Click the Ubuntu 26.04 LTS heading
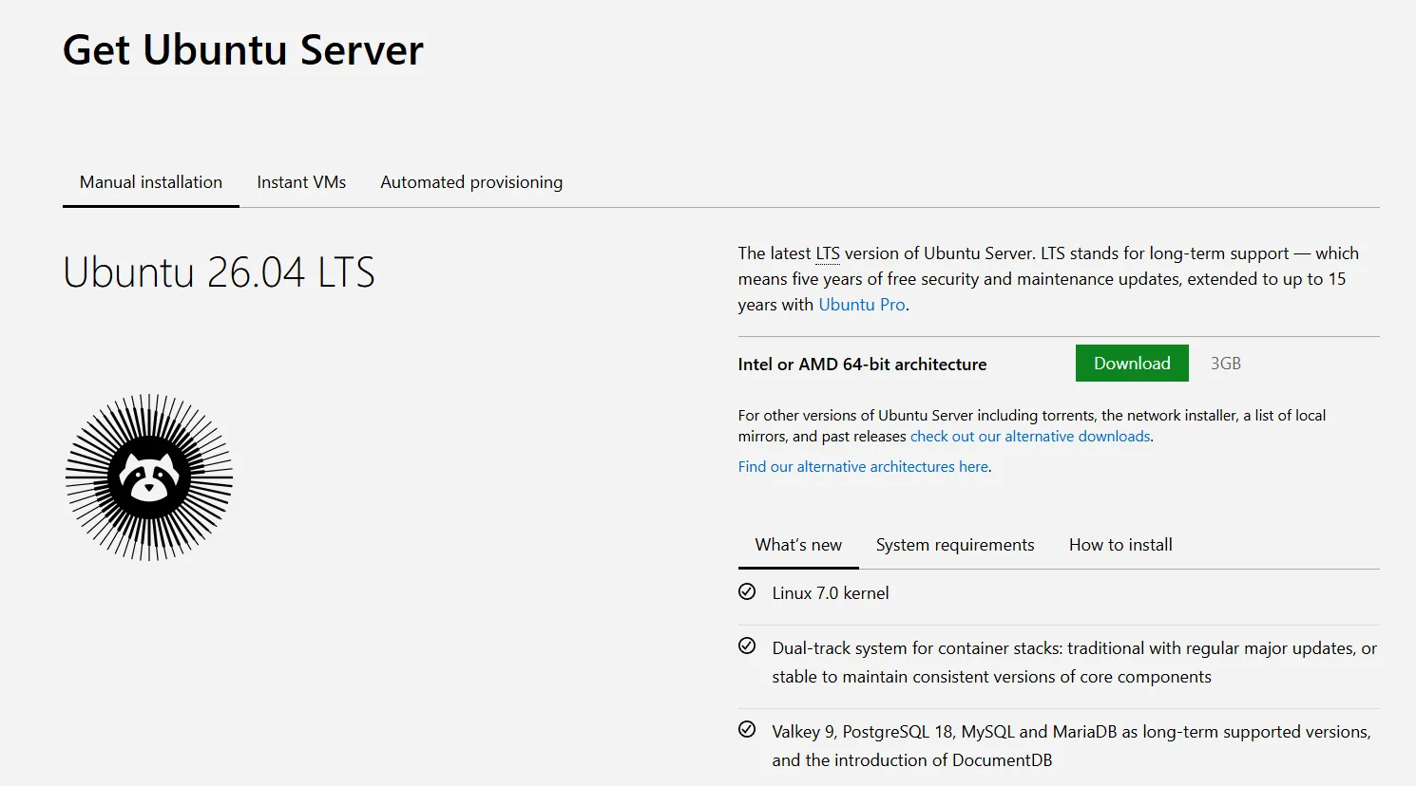1416x786 pixels. coord(219,273)
